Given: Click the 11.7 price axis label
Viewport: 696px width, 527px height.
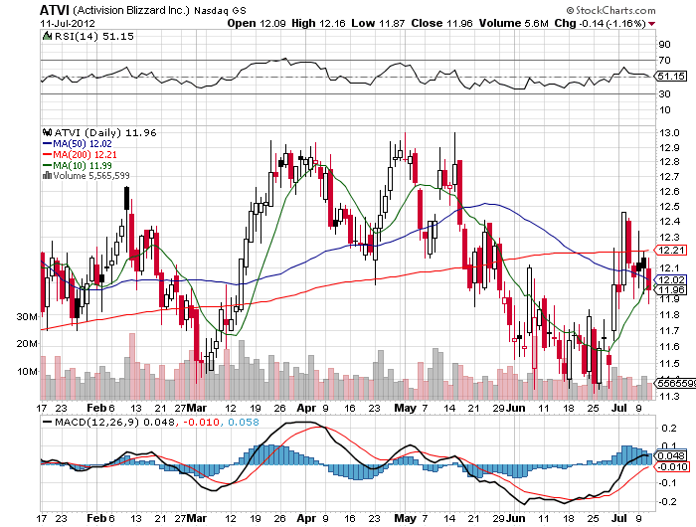Looking at the screenshot, I should [x=669, y=330].
